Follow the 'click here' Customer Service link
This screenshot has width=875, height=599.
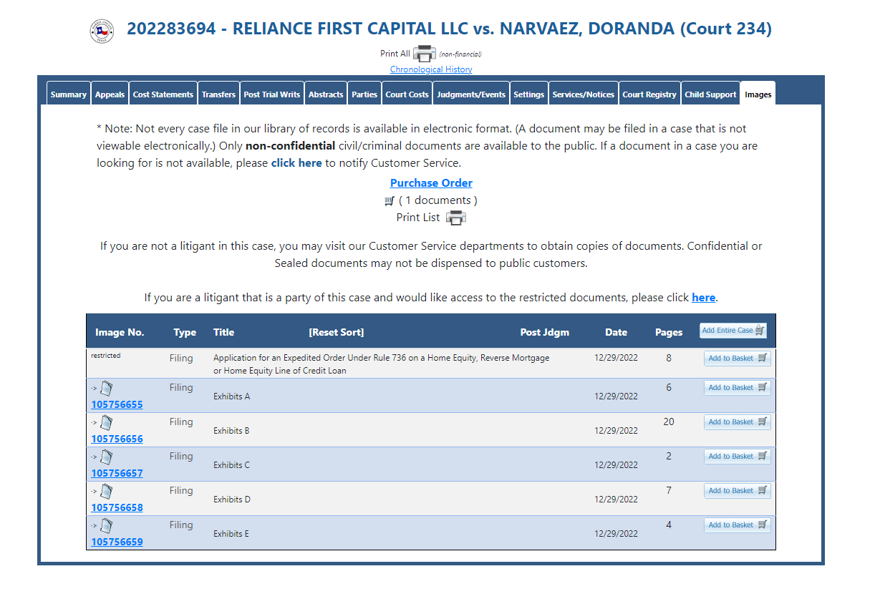296,162
